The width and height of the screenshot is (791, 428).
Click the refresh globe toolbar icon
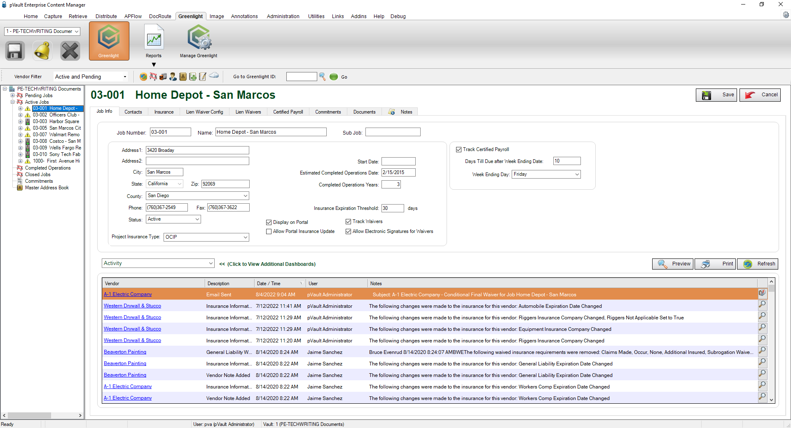143,77
